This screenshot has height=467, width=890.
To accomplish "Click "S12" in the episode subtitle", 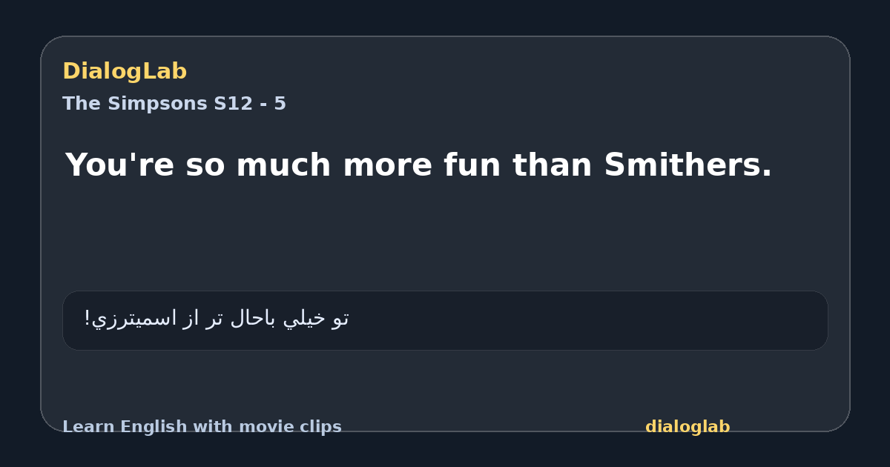I will pos(234,104).
